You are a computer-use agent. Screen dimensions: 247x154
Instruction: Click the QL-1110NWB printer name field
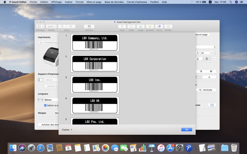(48, 43)
